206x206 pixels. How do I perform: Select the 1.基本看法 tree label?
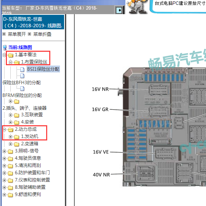point(26,55)
